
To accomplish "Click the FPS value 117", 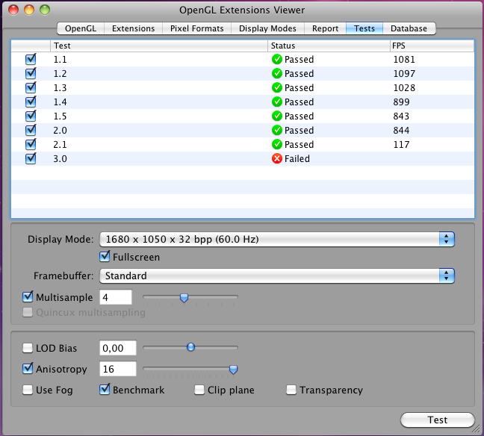I will point(401,144).
